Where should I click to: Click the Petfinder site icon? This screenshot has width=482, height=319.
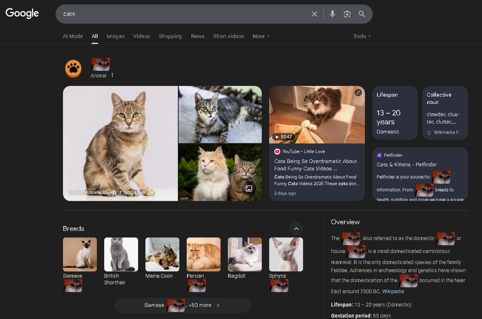coord(379,155)
